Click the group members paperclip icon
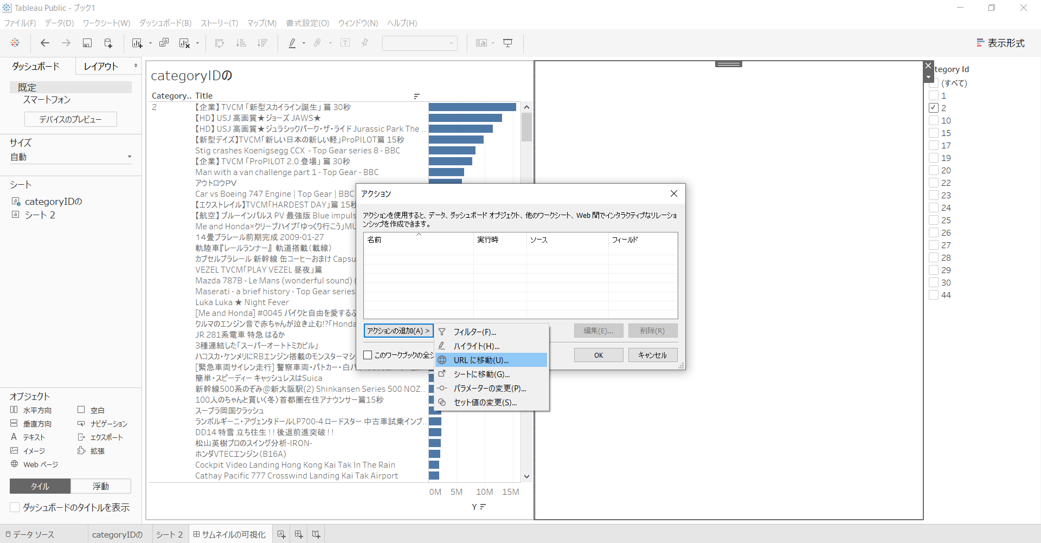The width and height of the screenshot is (1041, 543). coord(318,43)
